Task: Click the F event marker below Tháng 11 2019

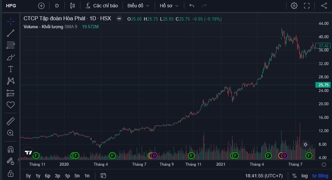Action: click(36, 156)
